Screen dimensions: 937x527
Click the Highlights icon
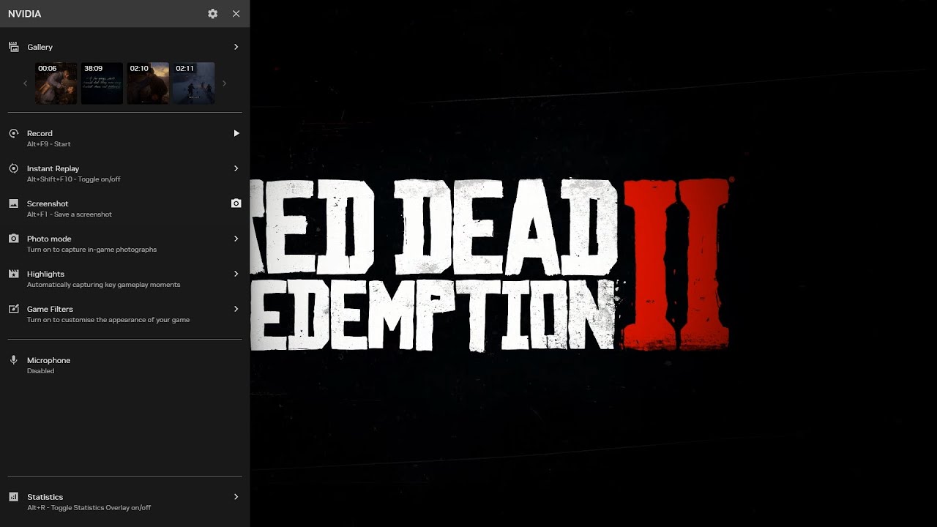click(13, 274)
